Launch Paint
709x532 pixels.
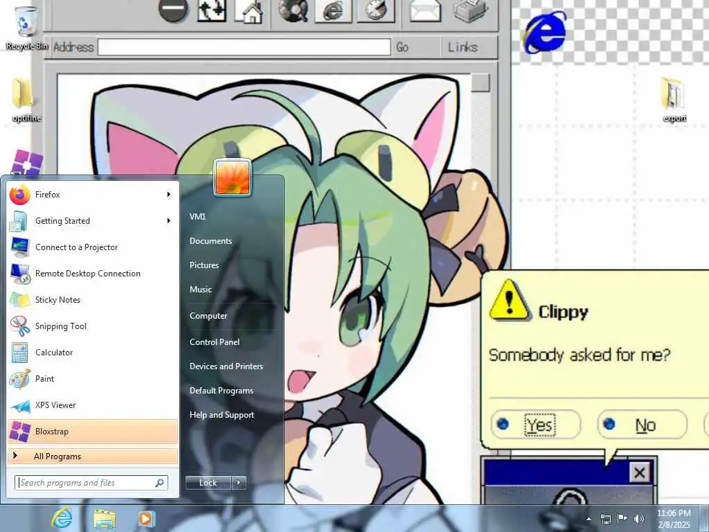click(93, 379)
